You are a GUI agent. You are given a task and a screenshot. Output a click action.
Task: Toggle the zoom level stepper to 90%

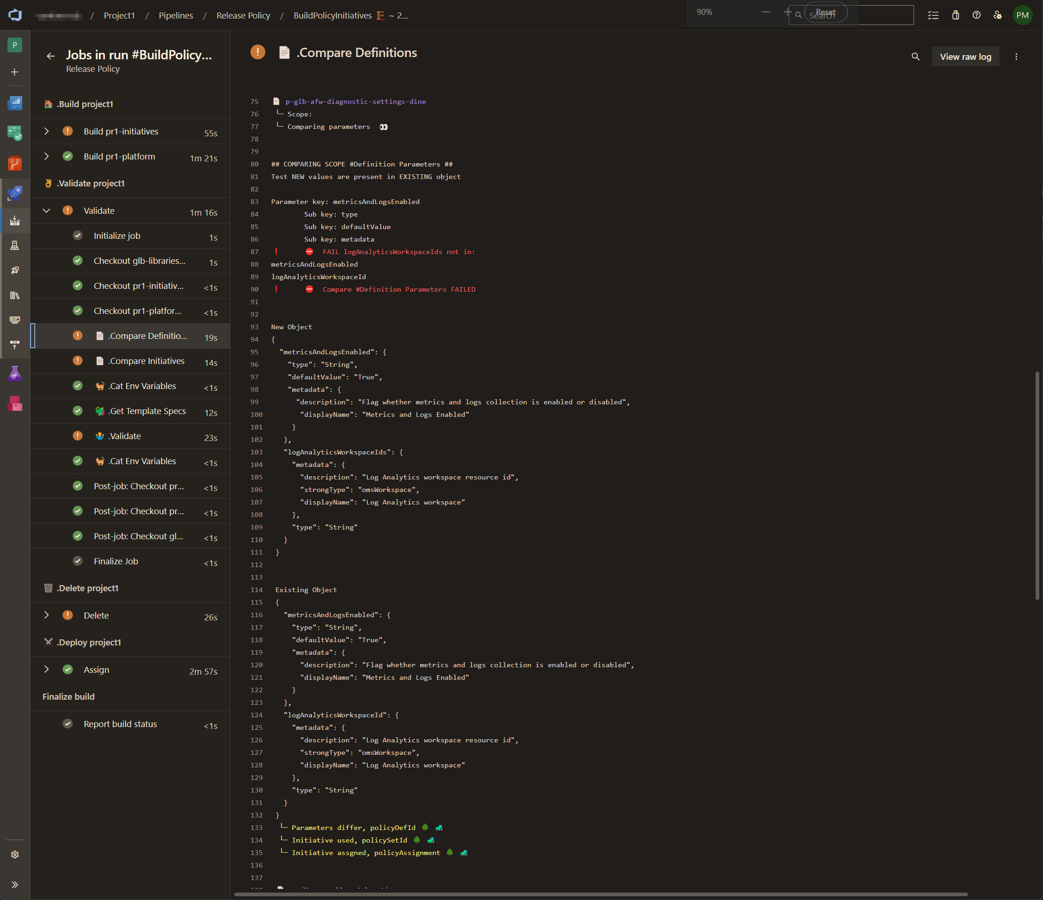[704, 13]
